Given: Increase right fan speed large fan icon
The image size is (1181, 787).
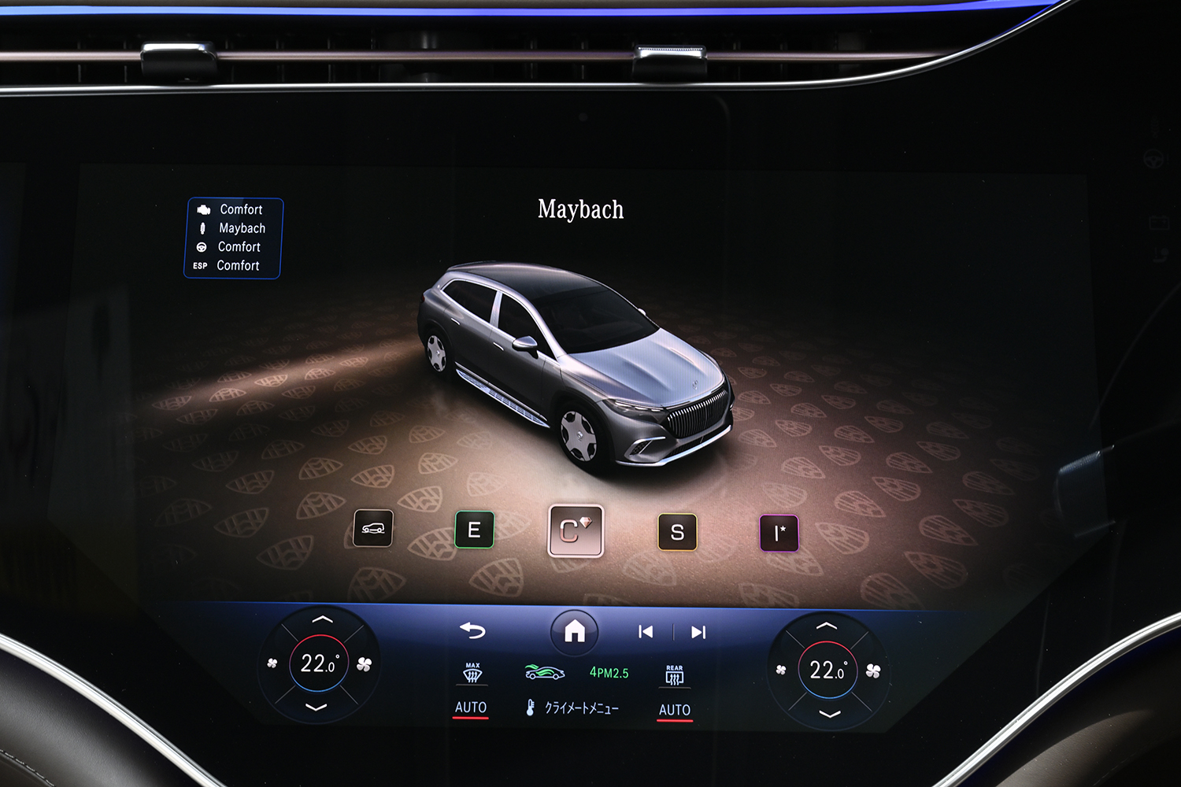Looking at the screenshot, I should click(x=873, y=671).
